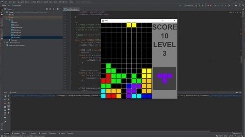Open the Run tool window button
Screen dimensions: 245x137
click(7, 133)
